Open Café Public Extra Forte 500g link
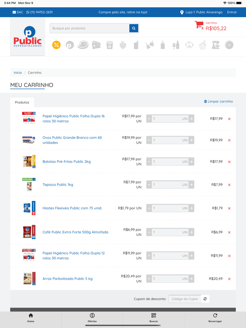246x328 pixels. (75, 232)
